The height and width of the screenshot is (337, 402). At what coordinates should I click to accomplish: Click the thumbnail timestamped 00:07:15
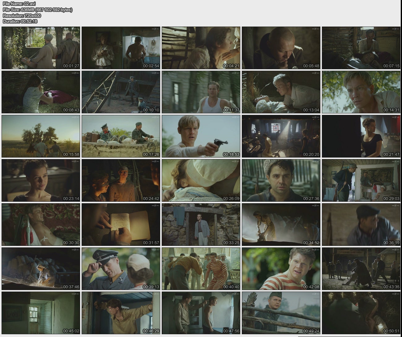pos(361,48)
